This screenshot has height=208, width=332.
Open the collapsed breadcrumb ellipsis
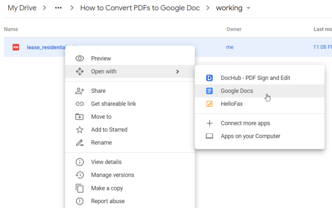[x=59, y=8]
